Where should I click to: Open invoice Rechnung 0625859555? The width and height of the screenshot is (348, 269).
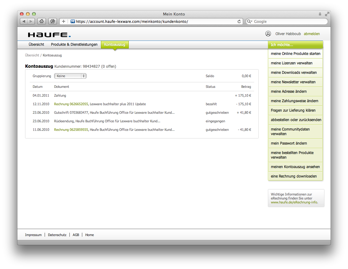pos(71,130)
